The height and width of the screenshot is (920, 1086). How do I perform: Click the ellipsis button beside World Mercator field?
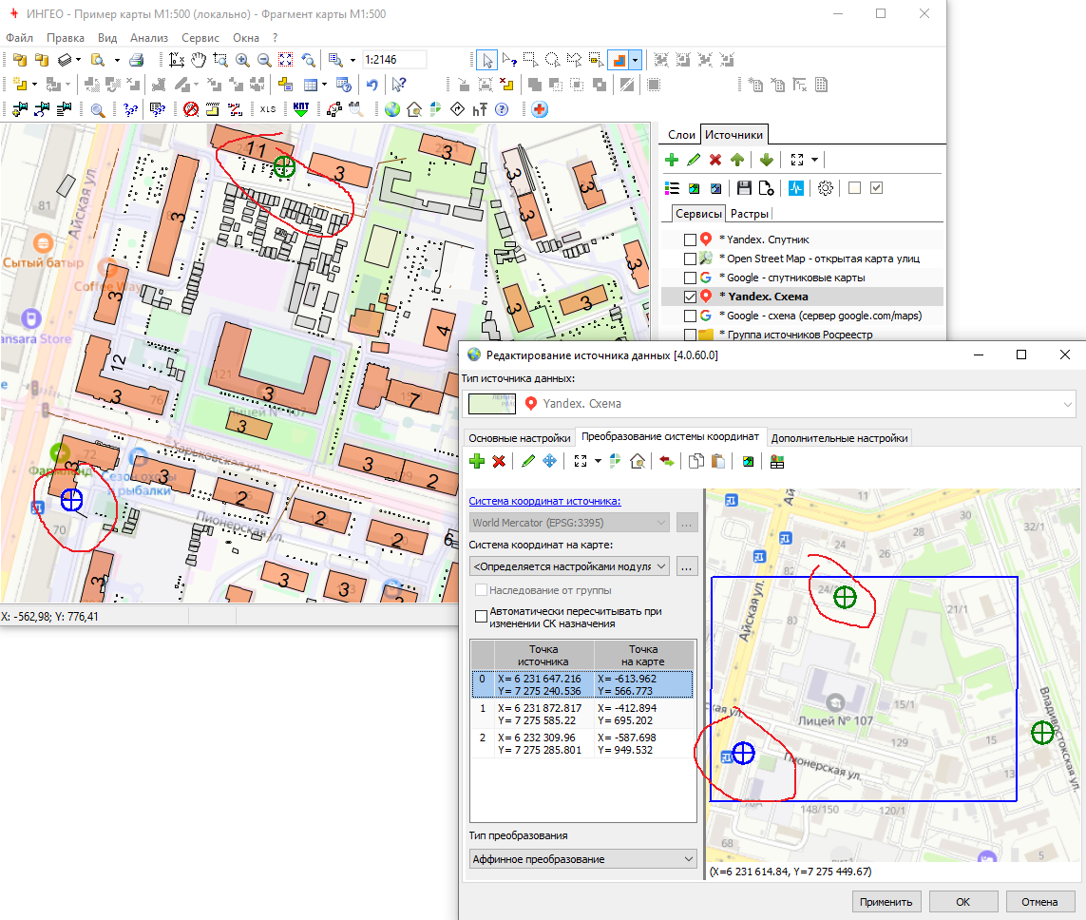[x=686, y=523]
